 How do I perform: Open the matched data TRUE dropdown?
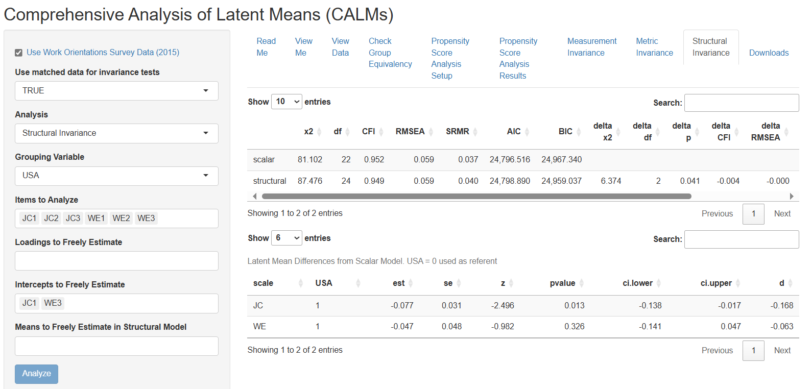[x=116, y=91]
